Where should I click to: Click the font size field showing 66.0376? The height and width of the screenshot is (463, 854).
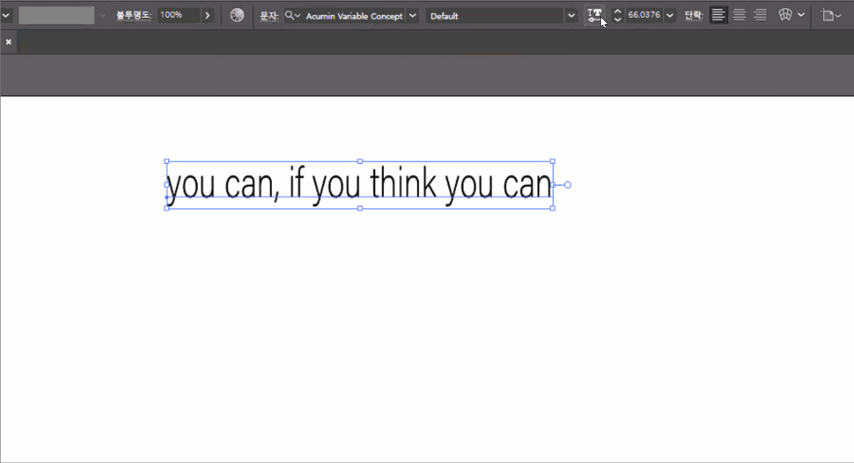[x=644, y=15]
